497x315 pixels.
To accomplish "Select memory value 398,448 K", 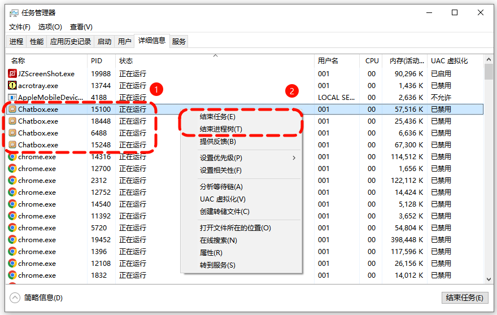I will 407,239.
